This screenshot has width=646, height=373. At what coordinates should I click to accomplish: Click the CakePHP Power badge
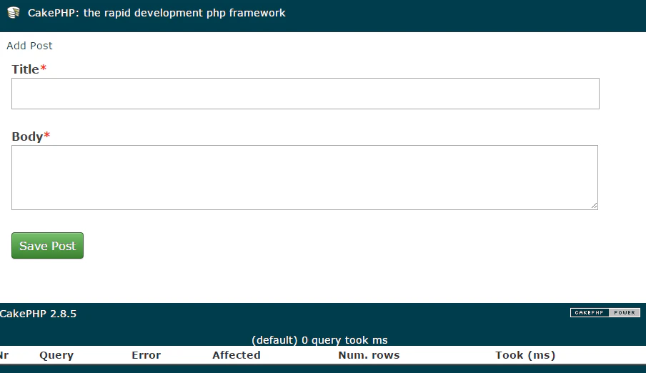click(x=605, y=312)
